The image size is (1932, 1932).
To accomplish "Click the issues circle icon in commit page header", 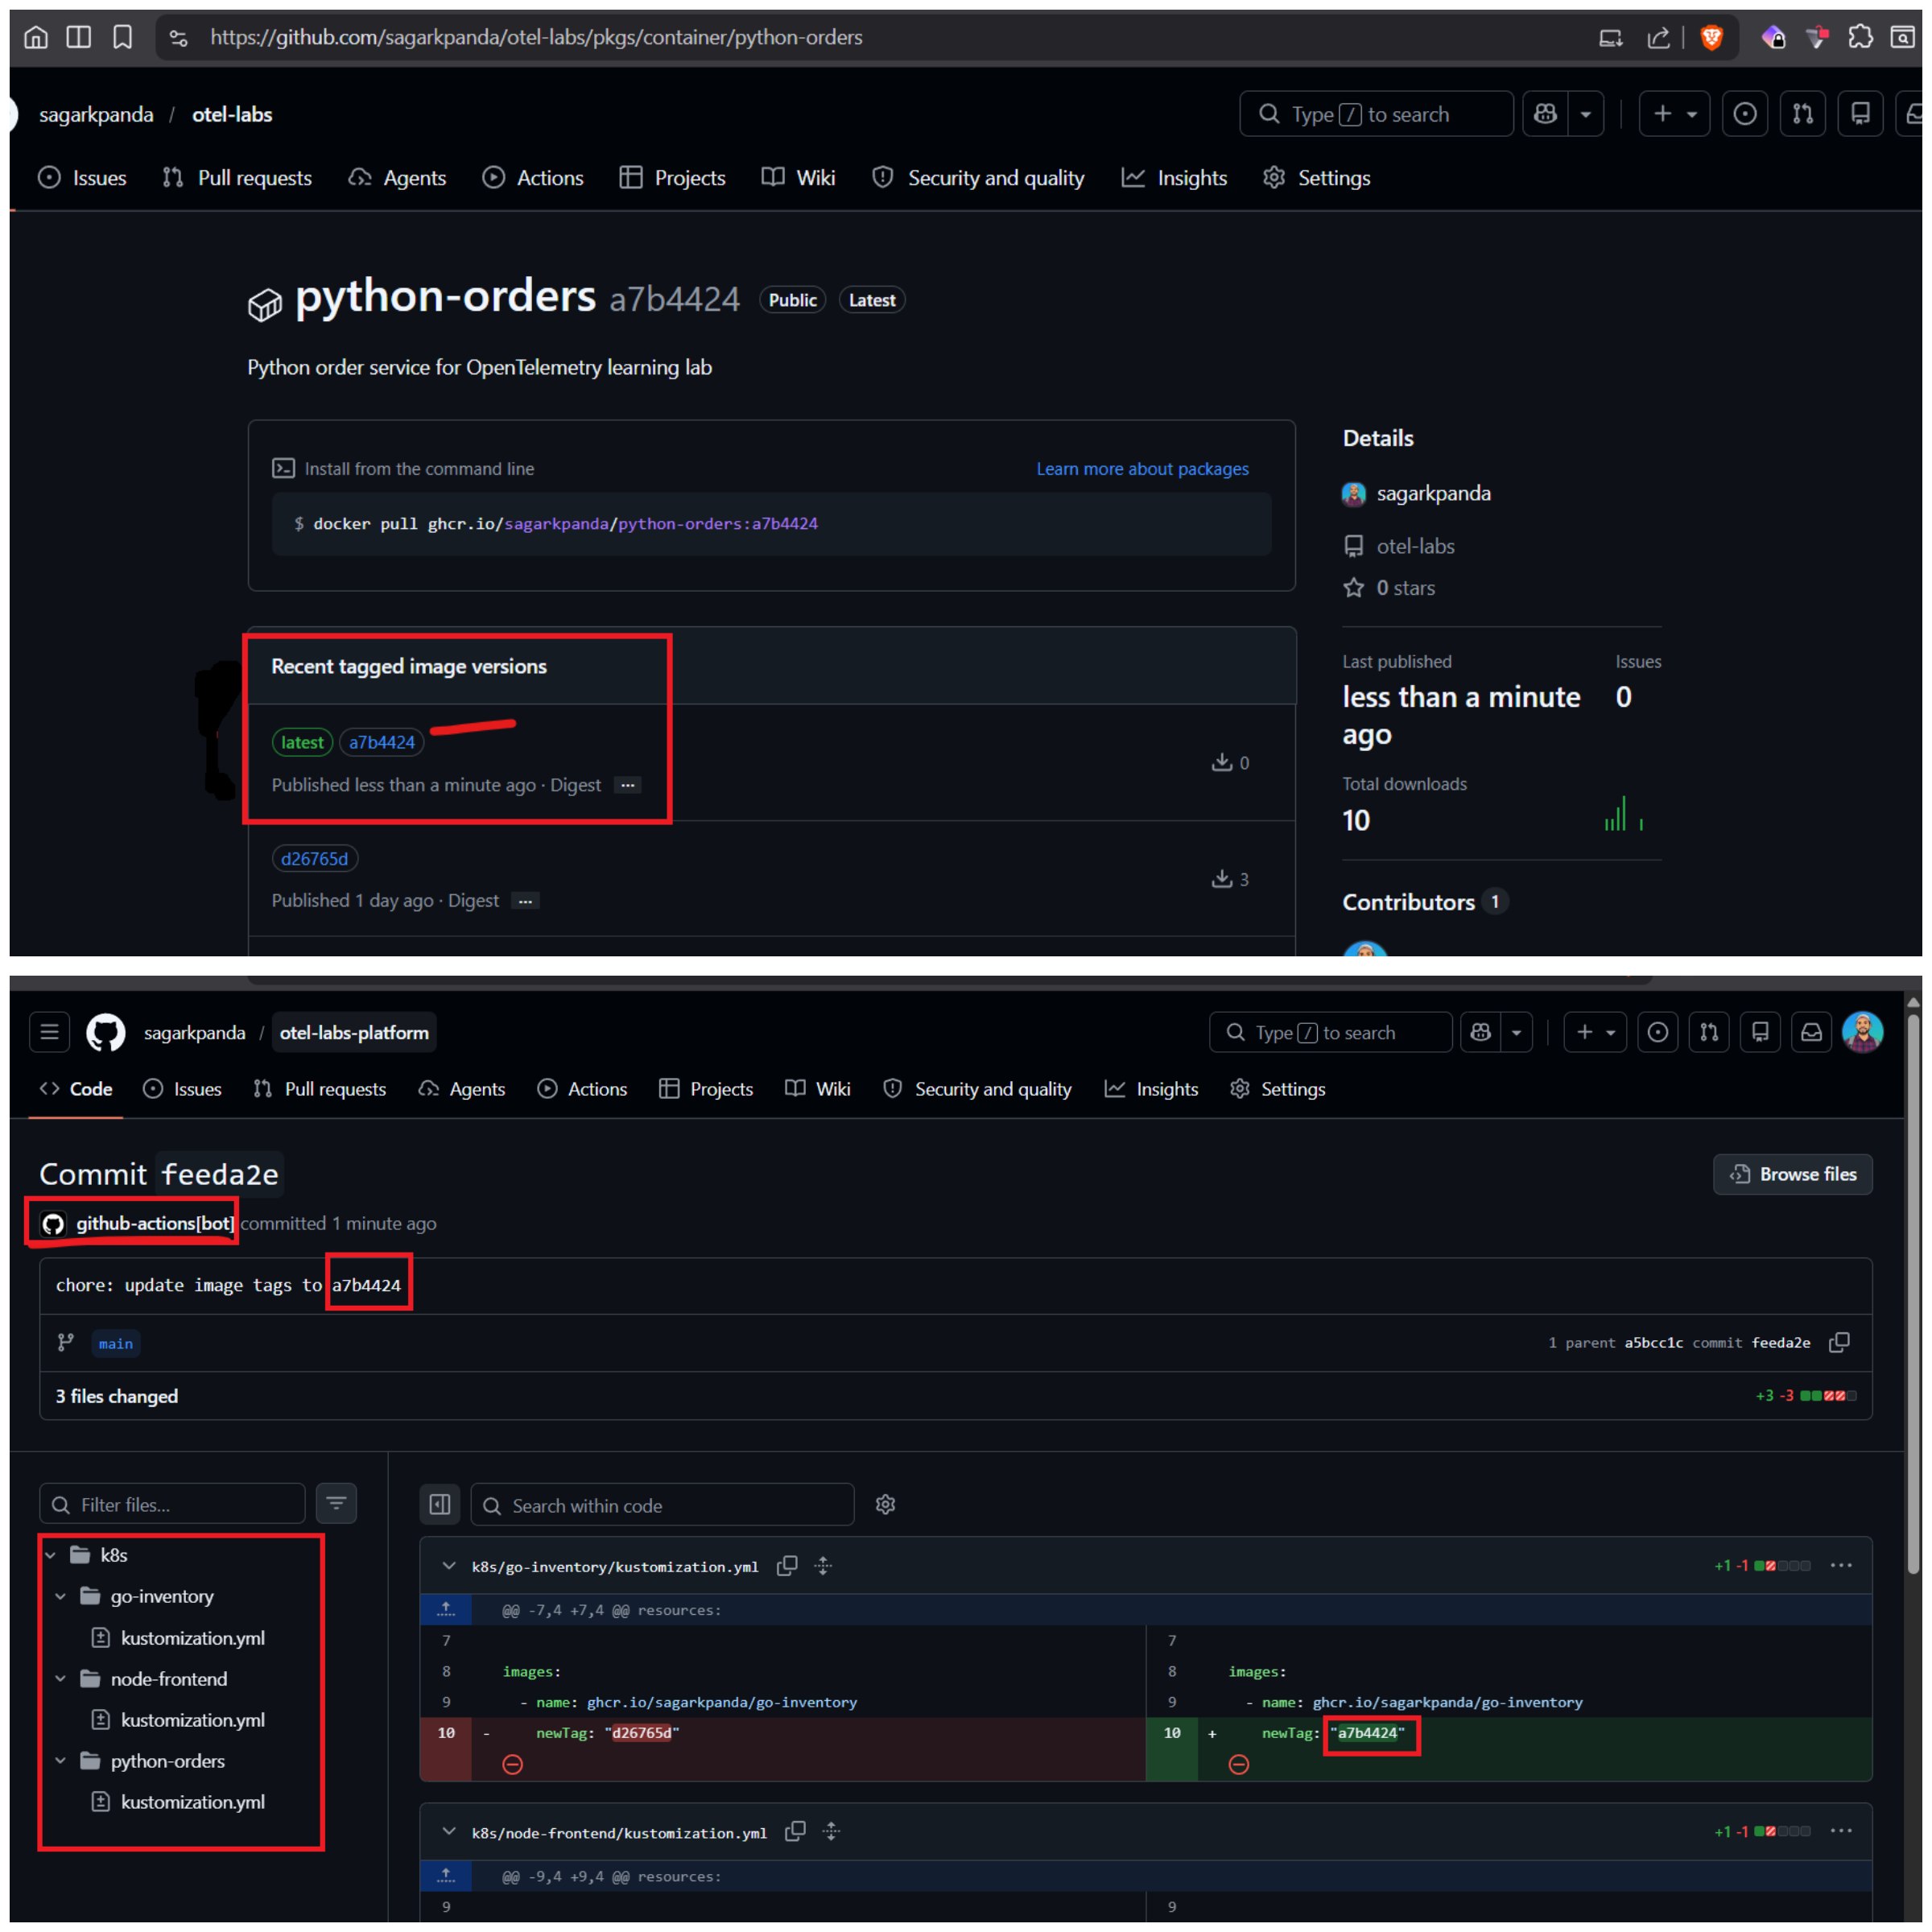I will pos(1658,1033).
